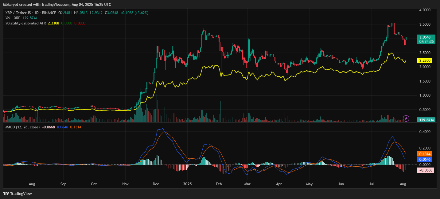Click the purple lightning bolt icon on the chart
Screen dimensions: 440x199
[x=406, y=118]
